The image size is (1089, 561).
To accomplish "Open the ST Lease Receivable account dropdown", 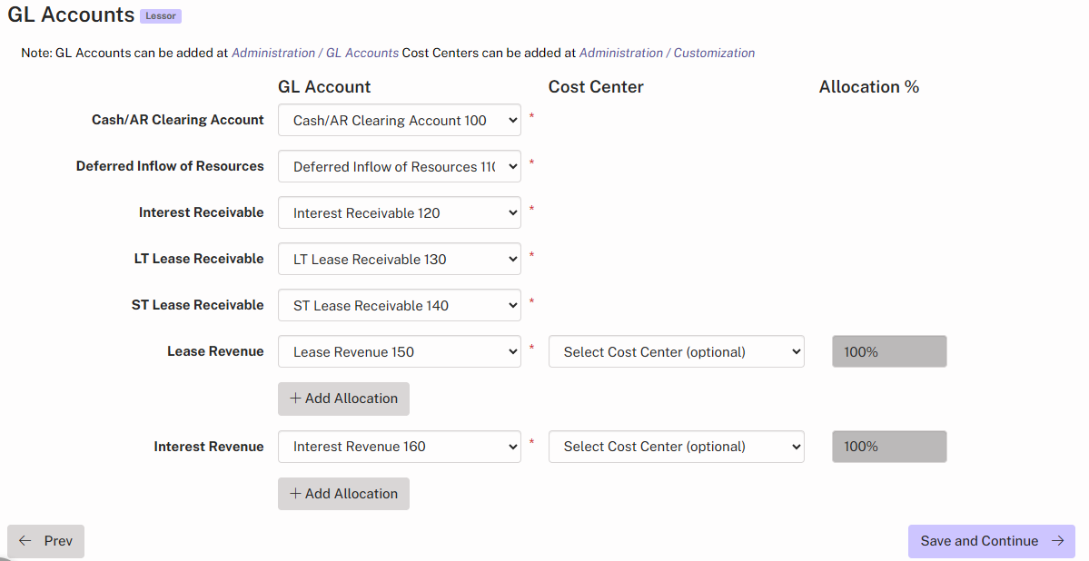I will (399, 305).
